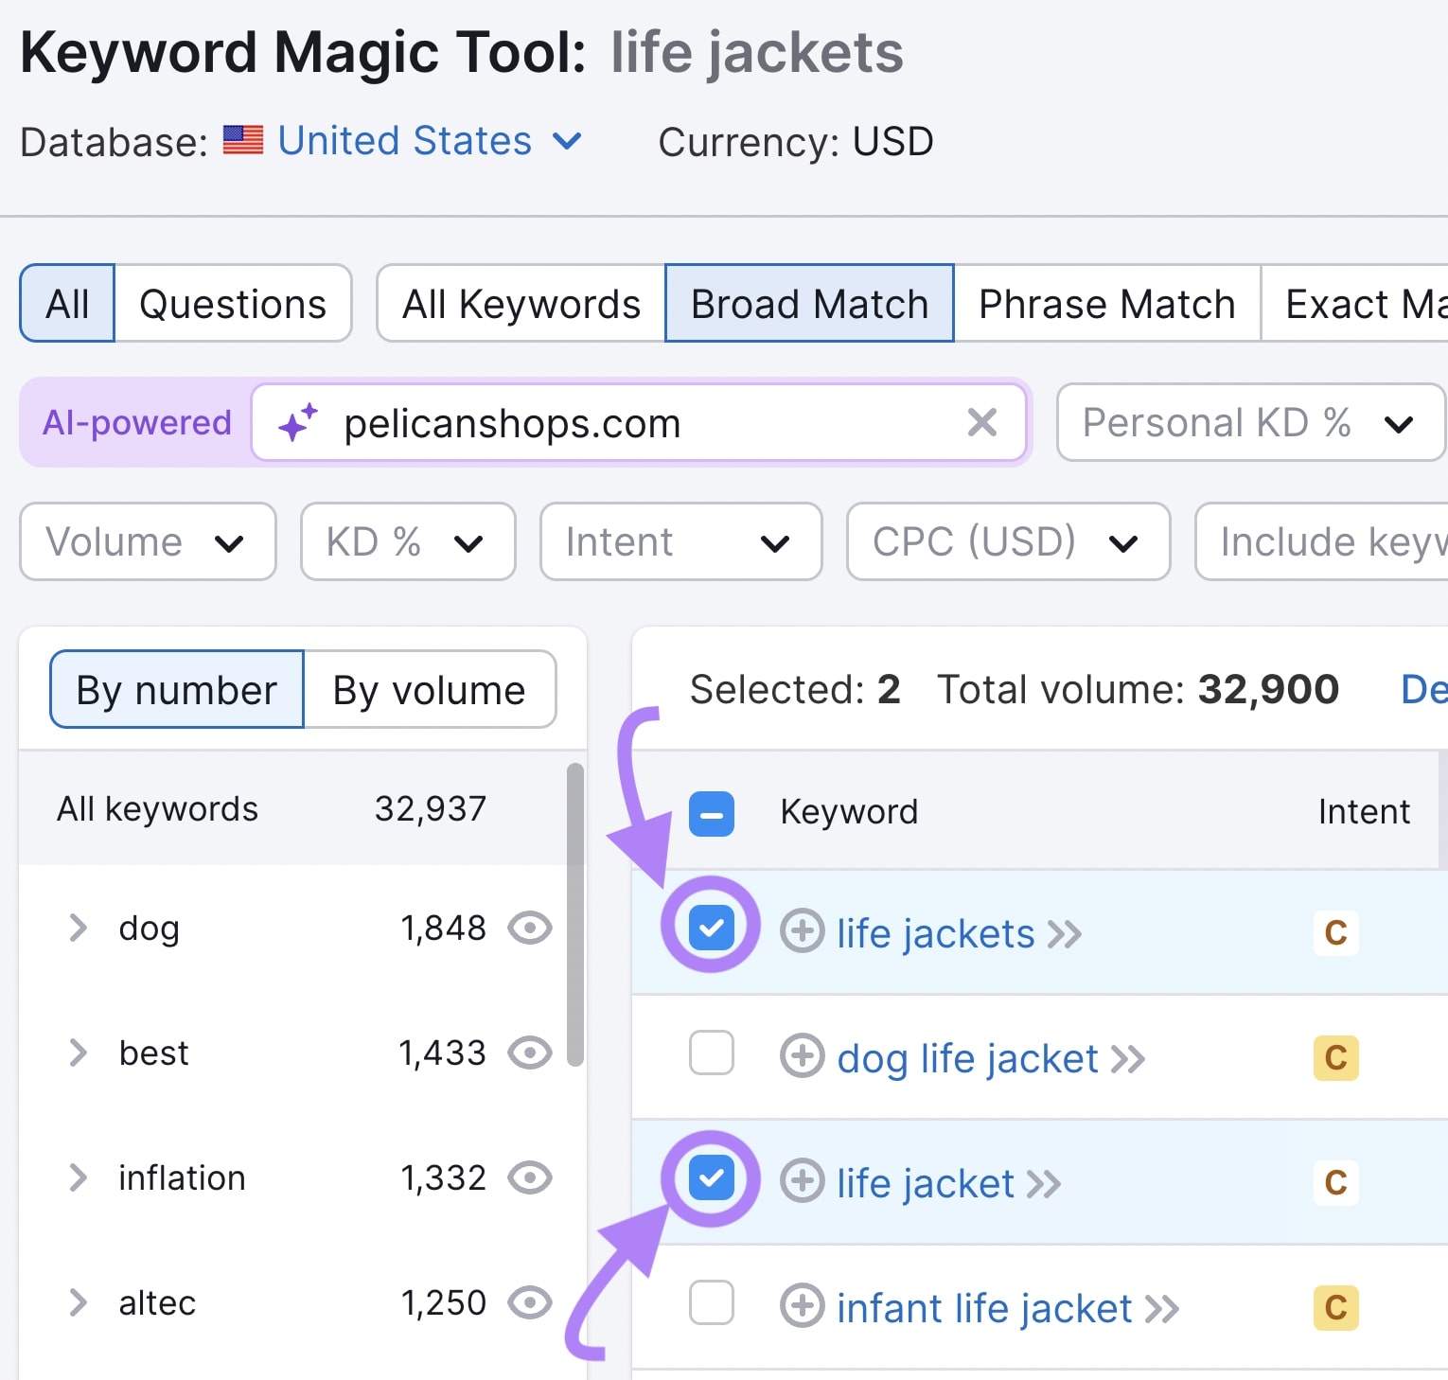Toggle the select-all checkbox in table header
1448x1380 pixels.
[x=712, y=814]
